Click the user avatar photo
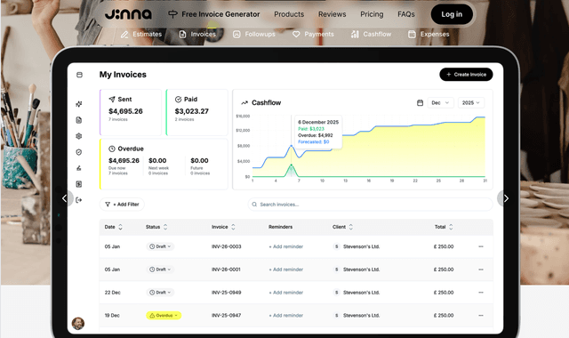The image size is (569, 338). point(78,323)
